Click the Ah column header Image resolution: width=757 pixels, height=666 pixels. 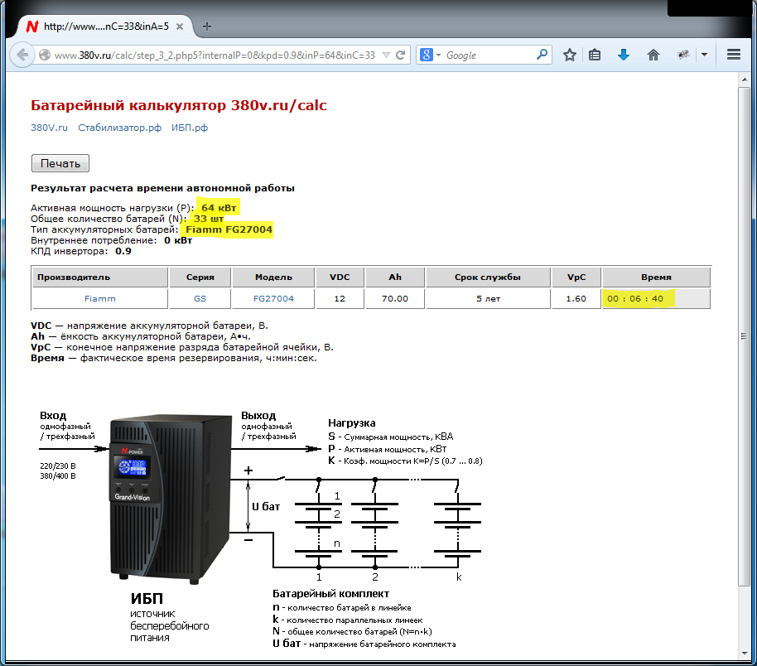395,277
